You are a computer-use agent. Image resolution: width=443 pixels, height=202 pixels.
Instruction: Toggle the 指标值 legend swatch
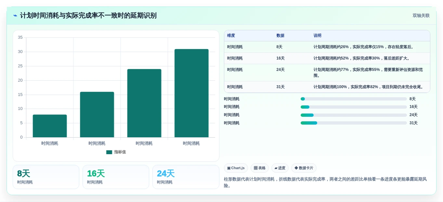(109, 152)
